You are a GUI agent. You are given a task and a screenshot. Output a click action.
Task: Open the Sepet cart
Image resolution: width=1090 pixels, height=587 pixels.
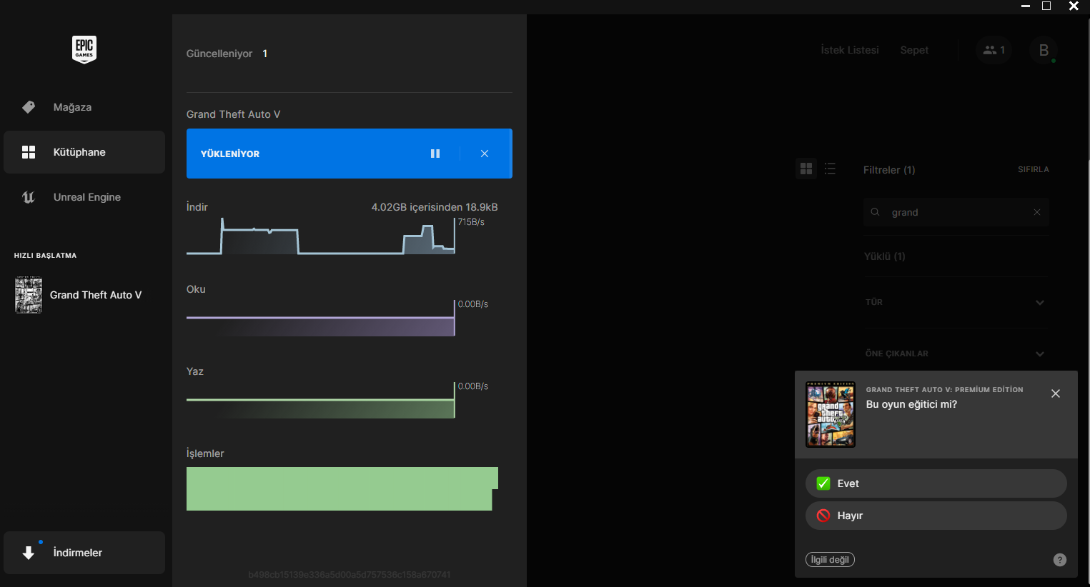tap(914, 50)
